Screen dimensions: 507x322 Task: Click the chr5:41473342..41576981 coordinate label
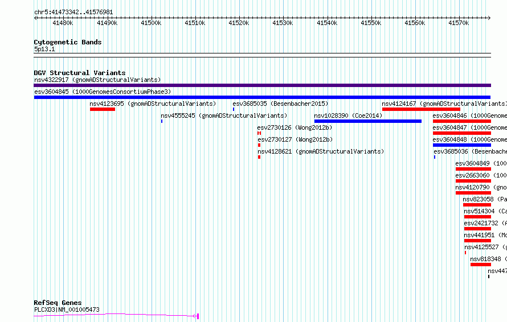click(x=73, y=13)
